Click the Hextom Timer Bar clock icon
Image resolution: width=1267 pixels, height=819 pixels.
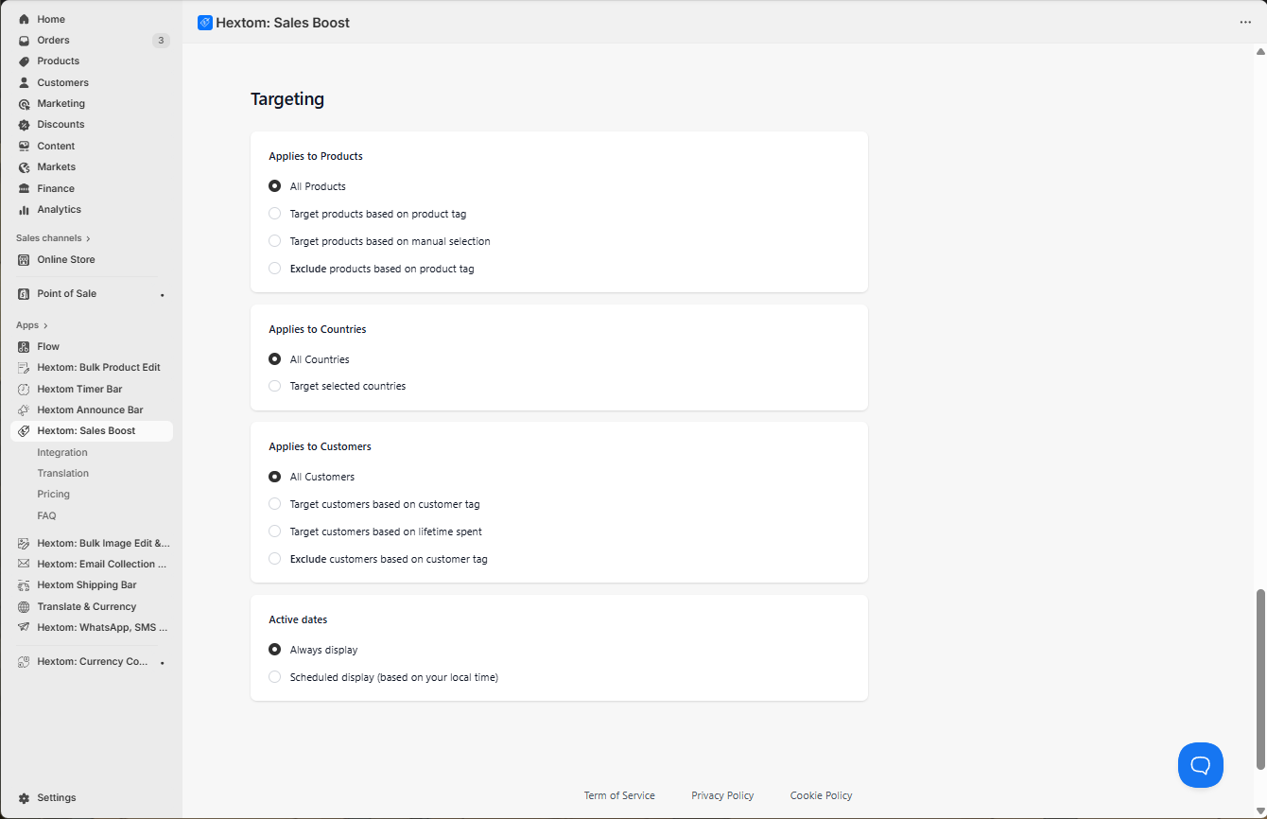pyautogui.click(x=25, y=389)
